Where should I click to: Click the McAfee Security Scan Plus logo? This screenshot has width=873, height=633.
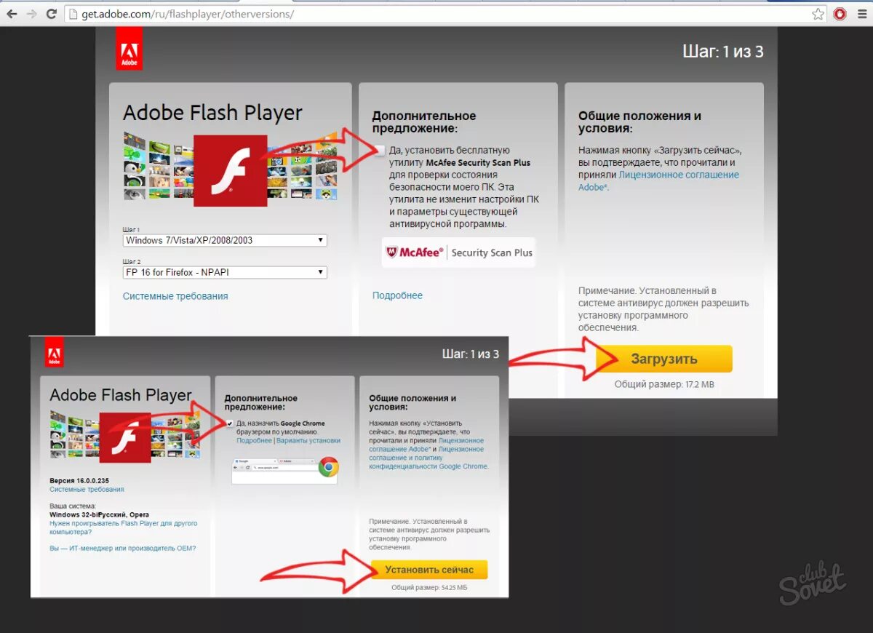[x=459, y=252]
